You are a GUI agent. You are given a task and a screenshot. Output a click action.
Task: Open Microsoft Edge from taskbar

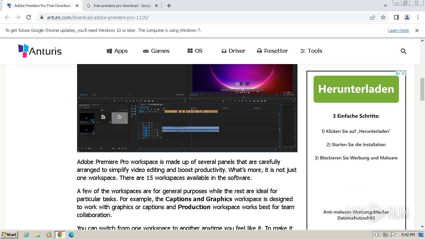coord(71,235)
